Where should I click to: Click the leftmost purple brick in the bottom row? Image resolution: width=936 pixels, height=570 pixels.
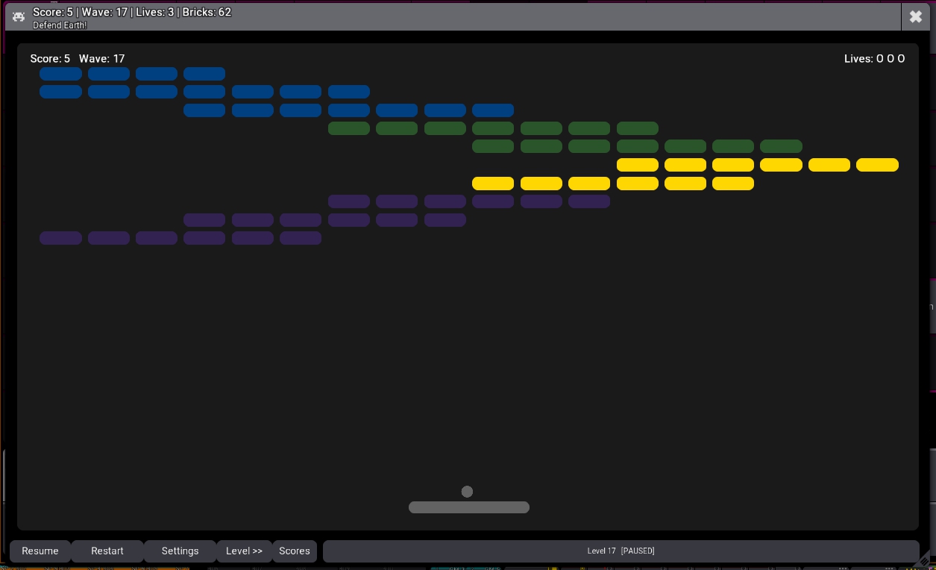pos(60,238)
